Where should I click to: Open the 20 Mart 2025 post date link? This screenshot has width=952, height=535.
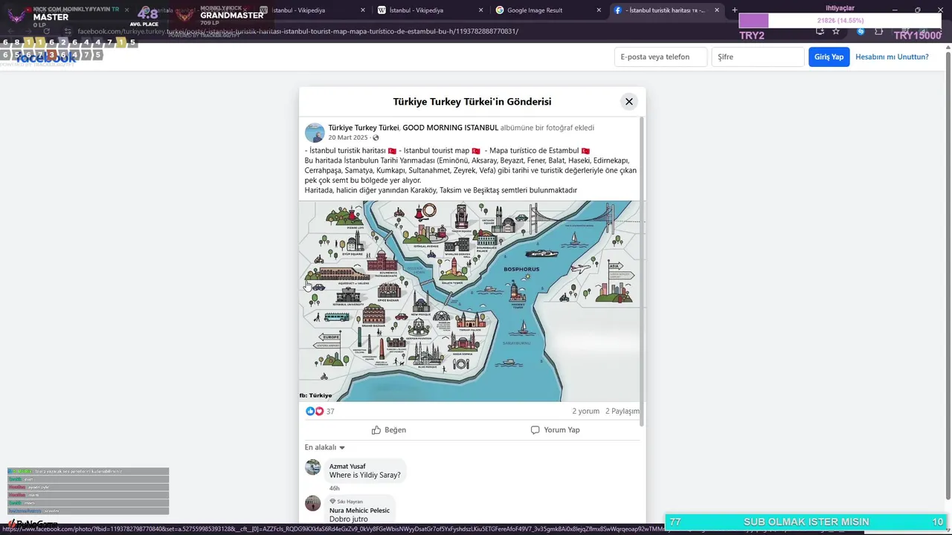click(x=348, y=137)
